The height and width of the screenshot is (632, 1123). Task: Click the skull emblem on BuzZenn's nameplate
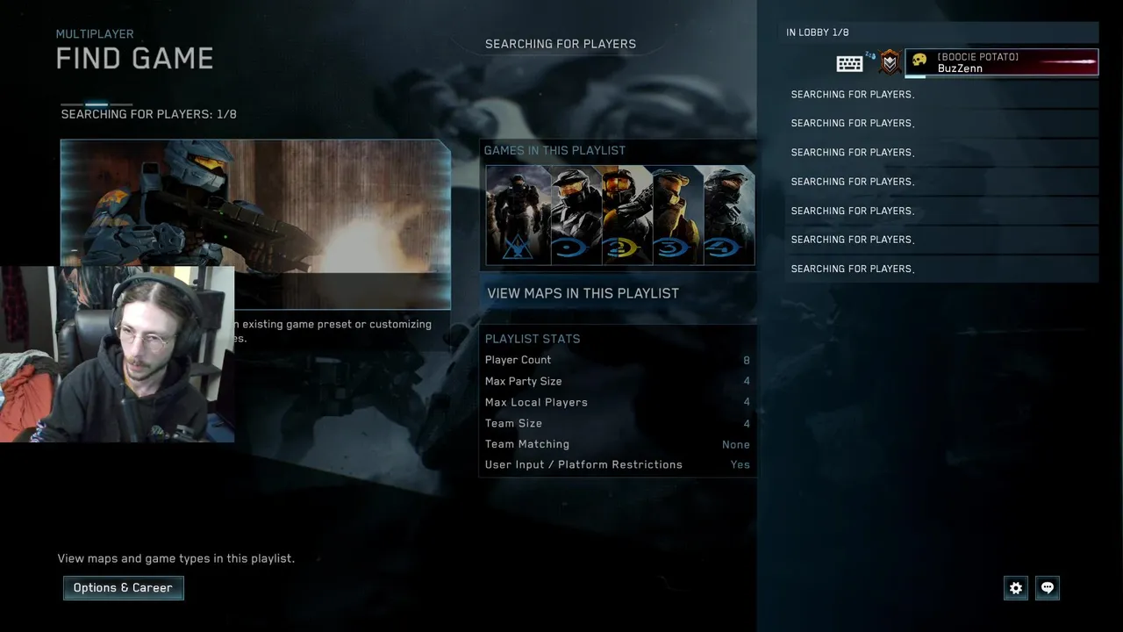tap(919, 61)
